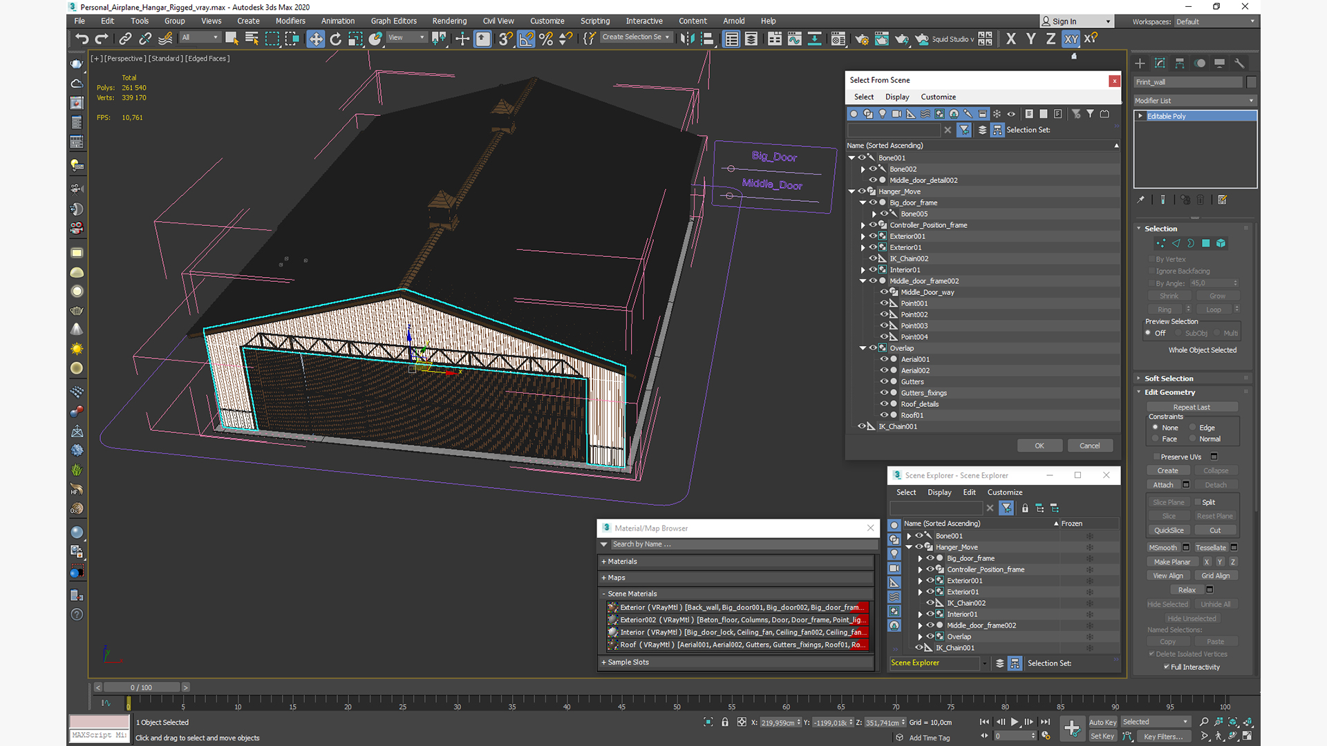This screenshot has height=746, width=1327.
Task: Select the Off preview selection radio
Action: pos(1148,333)
